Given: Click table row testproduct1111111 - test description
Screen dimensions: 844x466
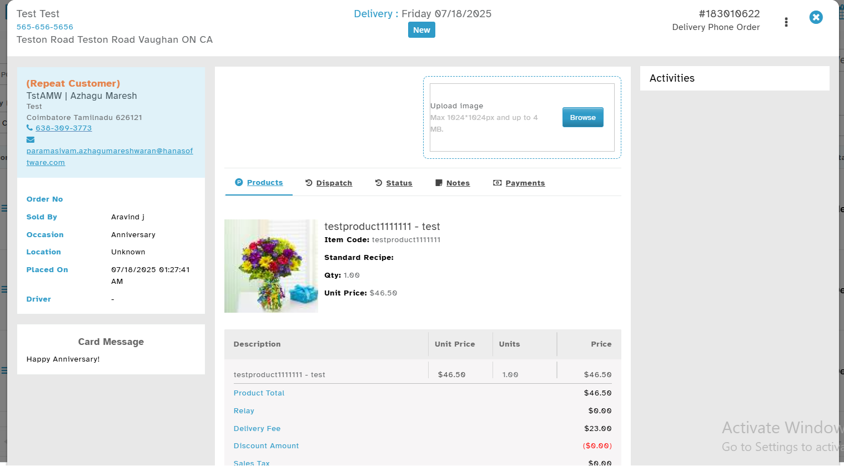Looking at the screenshot, I should point(279,374).
